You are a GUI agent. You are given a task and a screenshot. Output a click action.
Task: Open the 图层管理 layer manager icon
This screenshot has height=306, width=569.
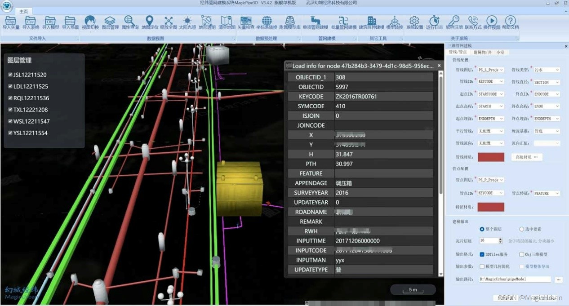[x=110, y=21]
